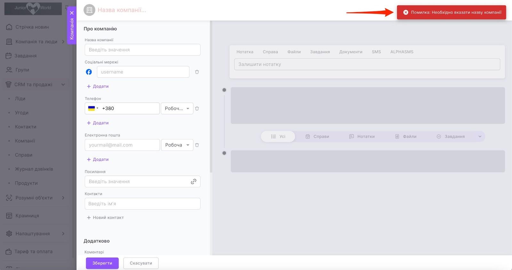Open Продукти in CRM menu
This screenshot has width=512, height=270.
pos(26,183)
